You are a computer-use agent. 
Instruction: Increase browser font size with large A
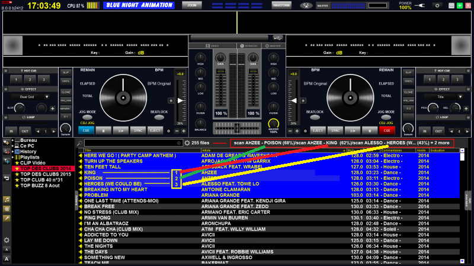point(7,259)
